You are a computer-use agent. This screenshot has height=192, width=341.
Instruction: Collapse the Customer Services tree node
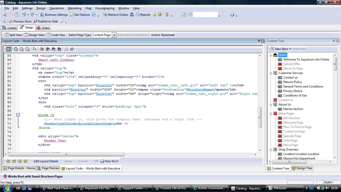pos(271,73)
